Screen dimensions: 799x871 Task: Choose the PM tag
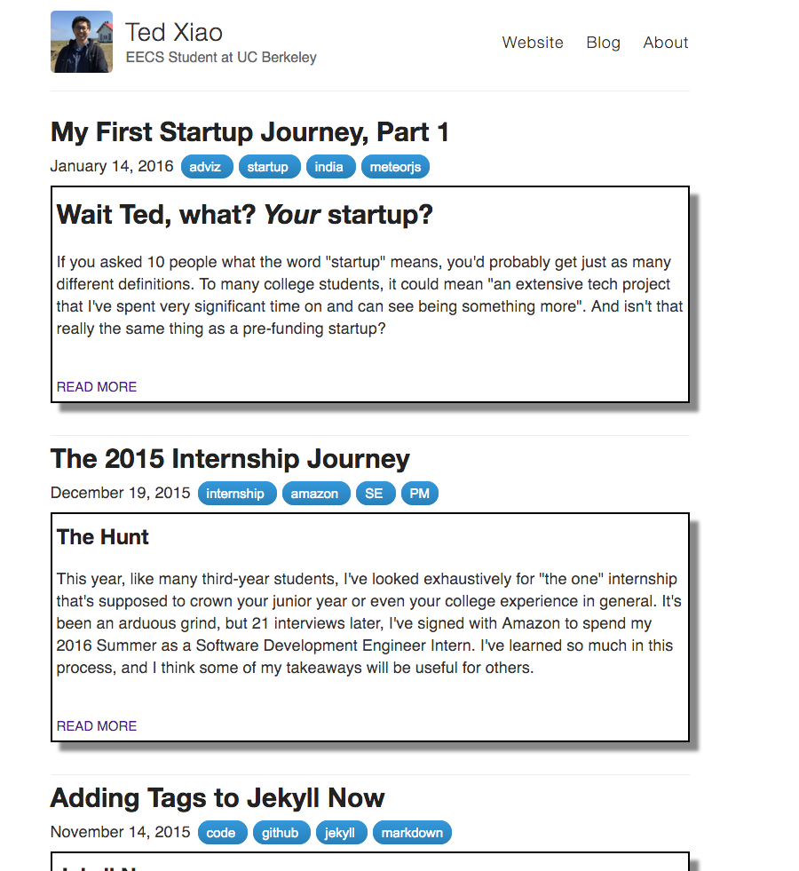click(x=419, y=494)
